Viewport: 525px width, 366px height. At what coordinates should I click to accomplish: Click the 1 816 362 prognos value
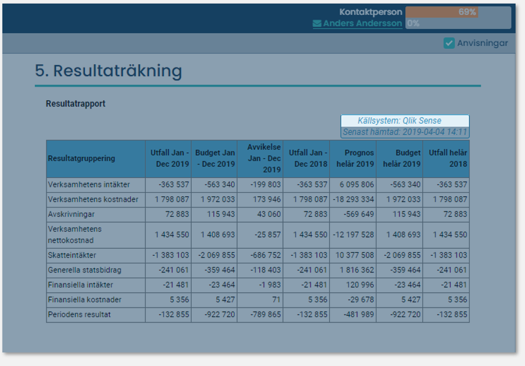point(356,270)
